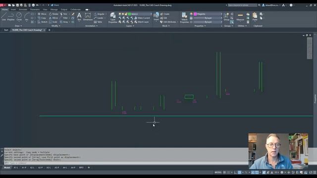Expand the Layers panel
317x178 pixels.
(x=130, y=26)
